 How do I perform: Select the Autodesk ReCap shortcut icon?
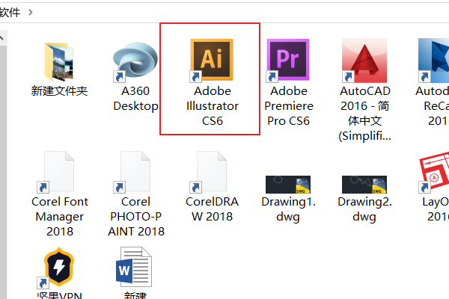click(434, 60)
